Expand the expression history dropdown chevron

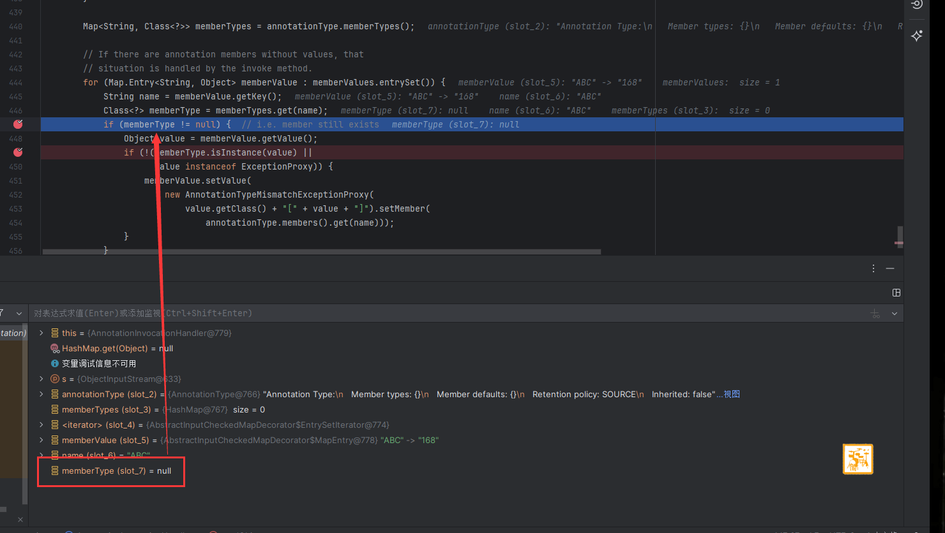pos(895,314)
